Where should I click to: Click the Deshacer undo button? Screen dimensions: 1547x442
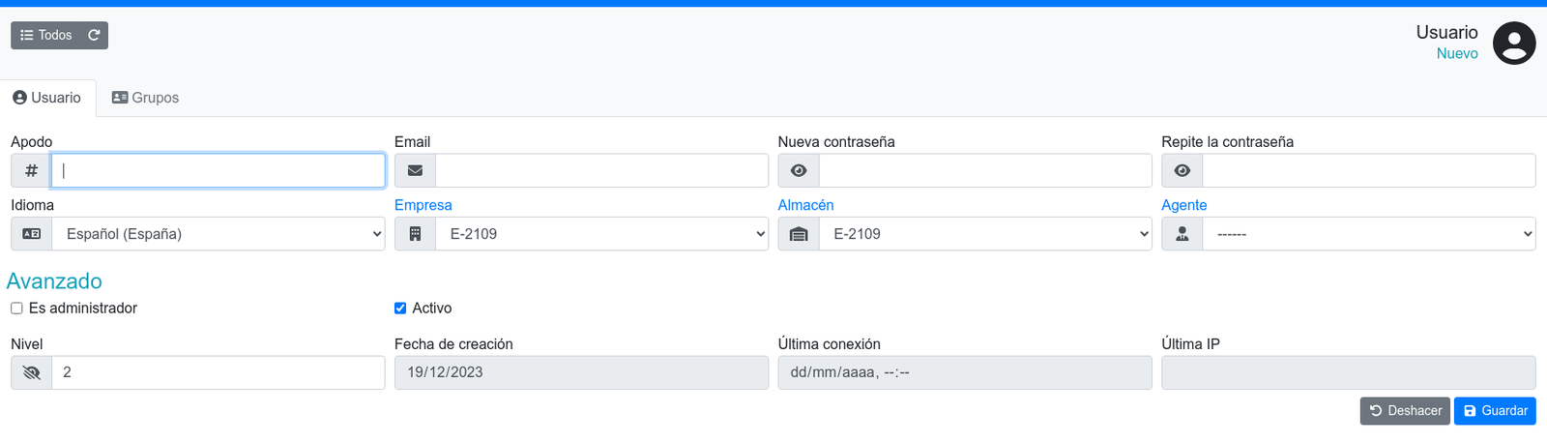click(1405, 411)
